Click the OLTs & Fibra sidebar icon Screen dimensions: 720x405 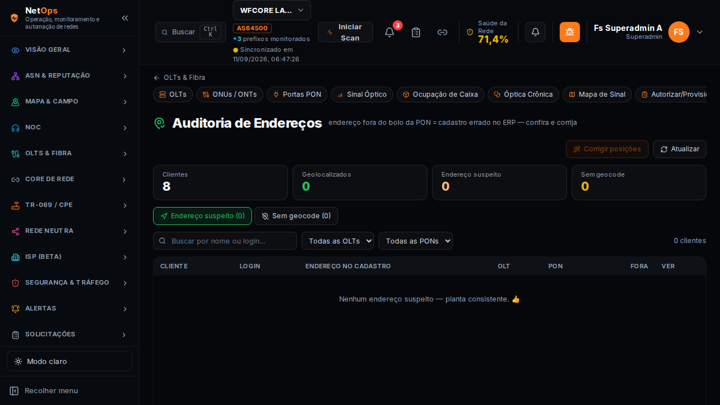pyautogui.click(x=16, y=154)
